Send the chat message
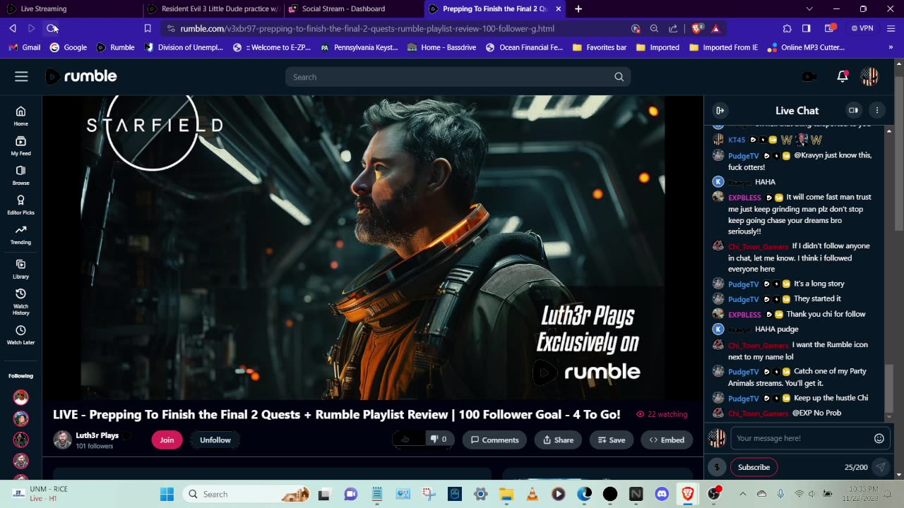Image resolution: width=904 pixels, height=508 pixels. (881, 467)
